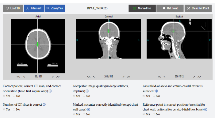The height and width of the screenshot is (121, 215).
Task: Select No for axial field-of-view sufficient
Action: click(154, 96)
